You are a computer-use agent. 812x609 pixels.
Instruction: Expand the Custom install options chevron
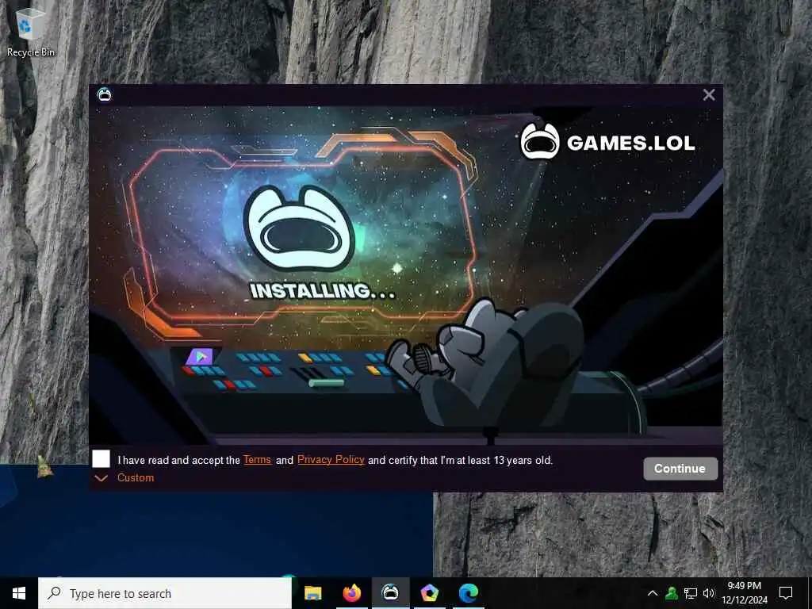[101, 478]
